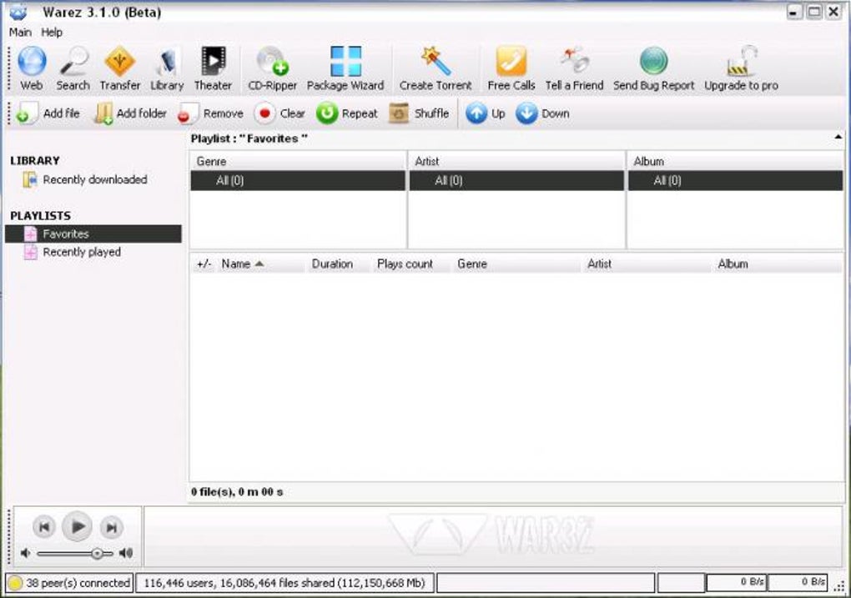Toggle Shuffle playlist mode

[419, 113]
